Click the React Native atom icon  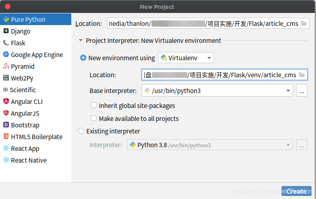[x=6, y=160]
